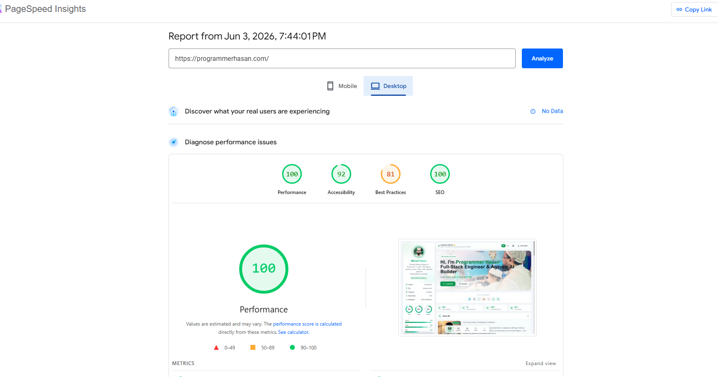Click the desktop laptop icon
Viewport: 718px width, 377px height.
point(375,86)
